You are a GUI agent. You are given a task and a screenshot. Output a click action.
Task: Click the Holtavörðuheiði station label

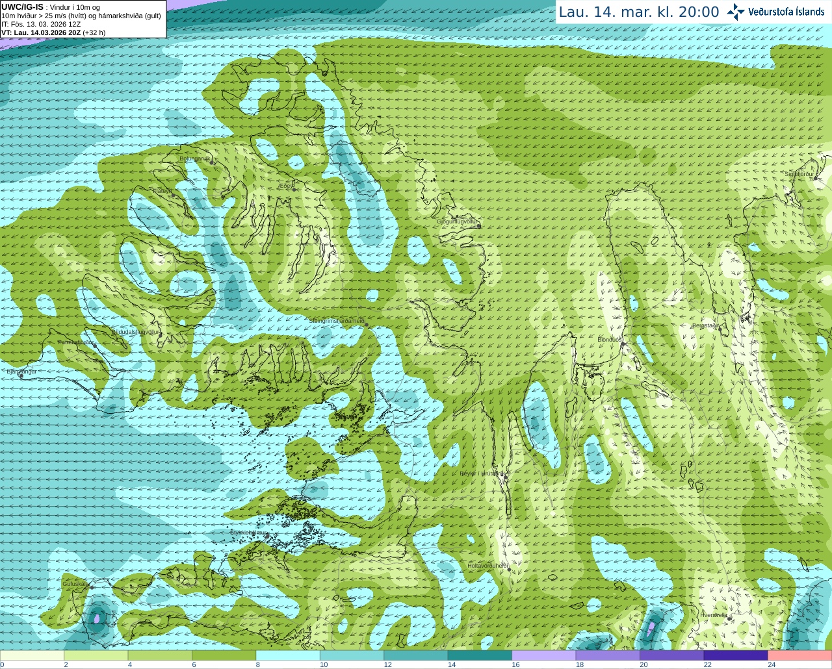(487, 566)
